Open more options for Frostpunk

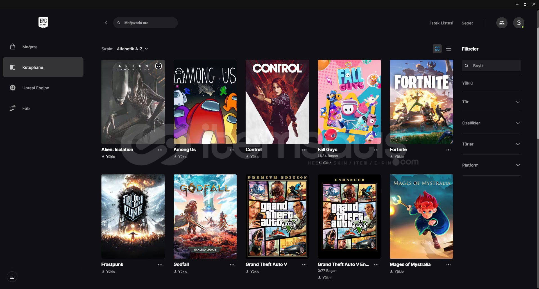point(160,265)
